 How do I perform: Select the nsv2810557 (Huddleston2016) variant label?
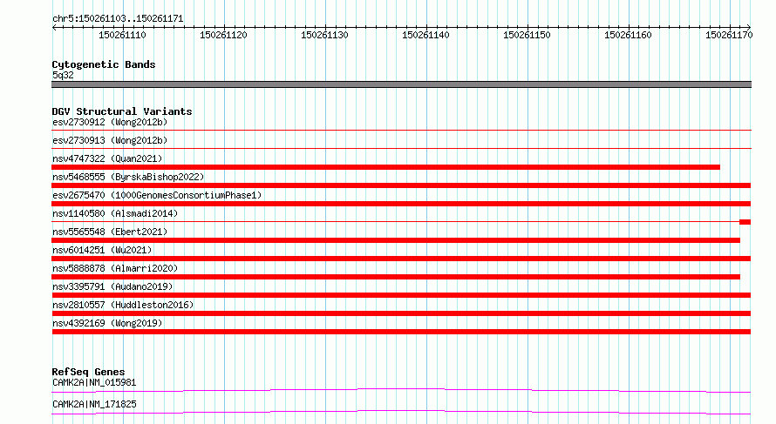pos(123,305)
